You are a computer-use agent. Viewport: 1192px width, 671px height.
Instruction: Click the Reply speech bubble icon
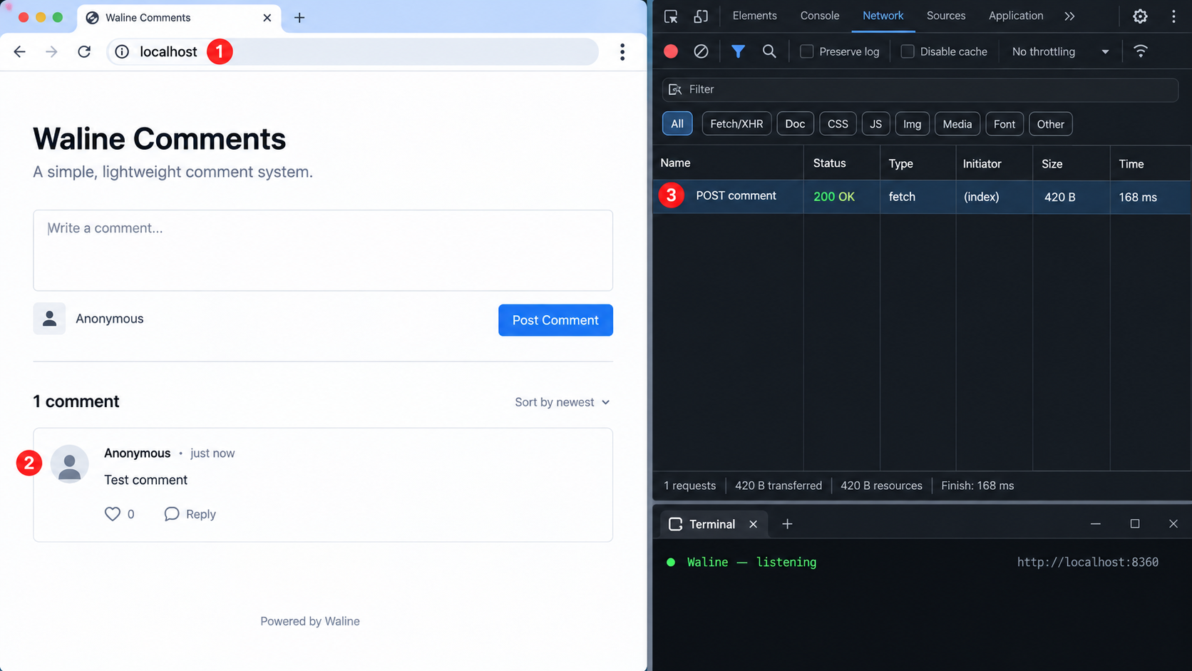click(171, 514)
